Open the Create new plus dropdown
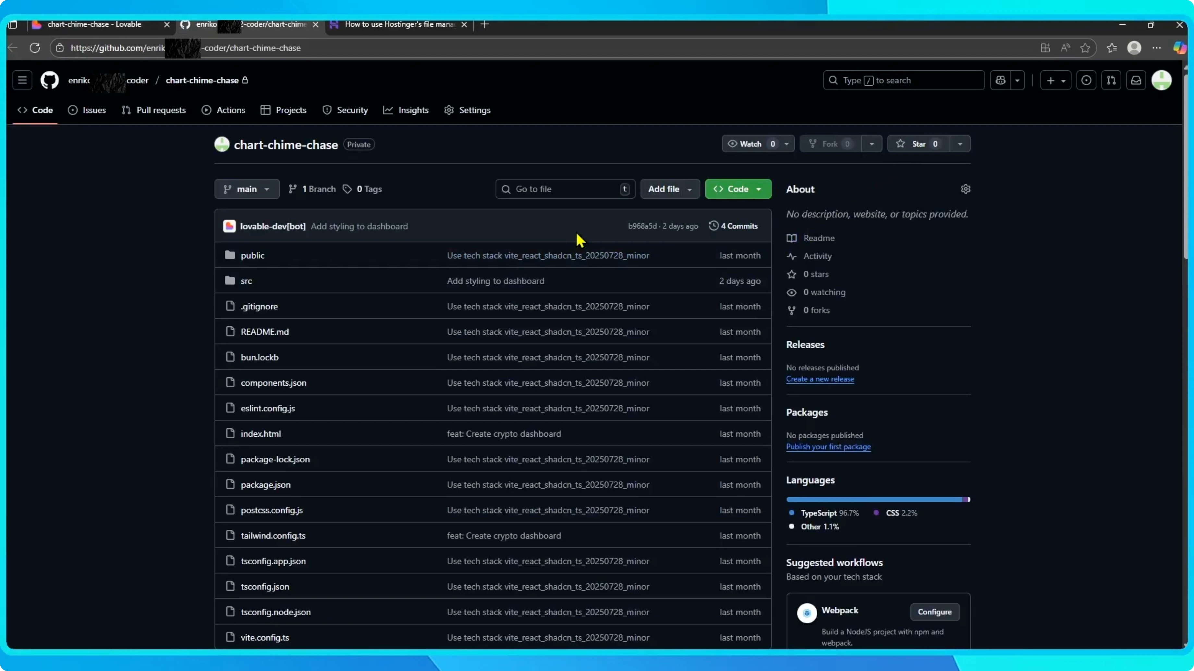Image resolution: width=1194 pixels, height=671 pixels. (x=1055, y=80)
